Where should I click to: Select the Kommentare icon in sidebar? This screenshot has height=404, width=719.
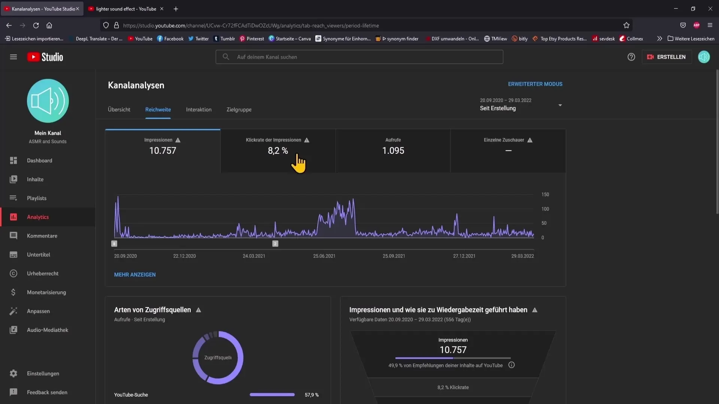pos(13,235)
